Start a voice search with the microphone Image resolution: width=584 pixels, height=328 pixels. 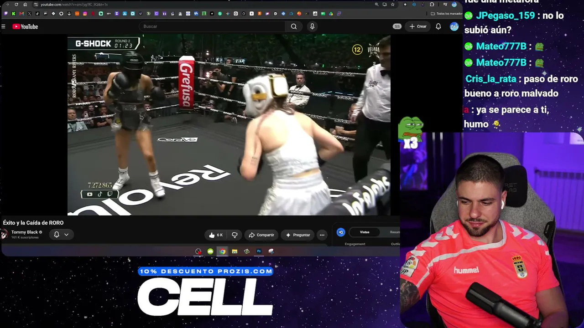click(312, 26)
